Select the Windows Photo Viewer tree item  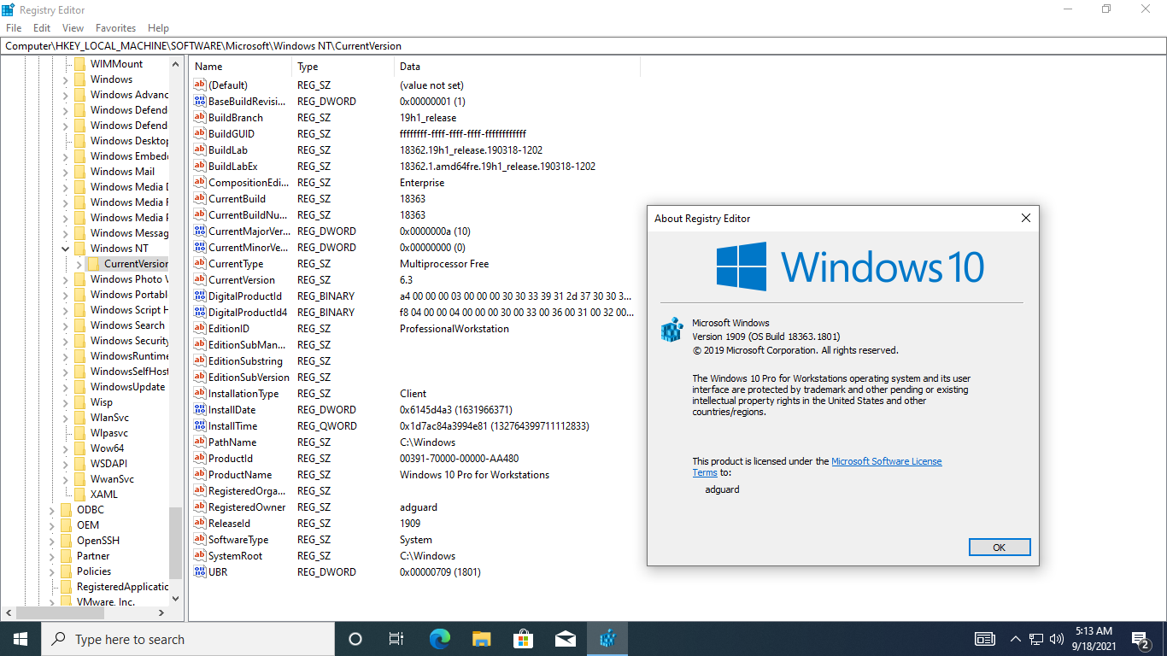click(129, 279)
